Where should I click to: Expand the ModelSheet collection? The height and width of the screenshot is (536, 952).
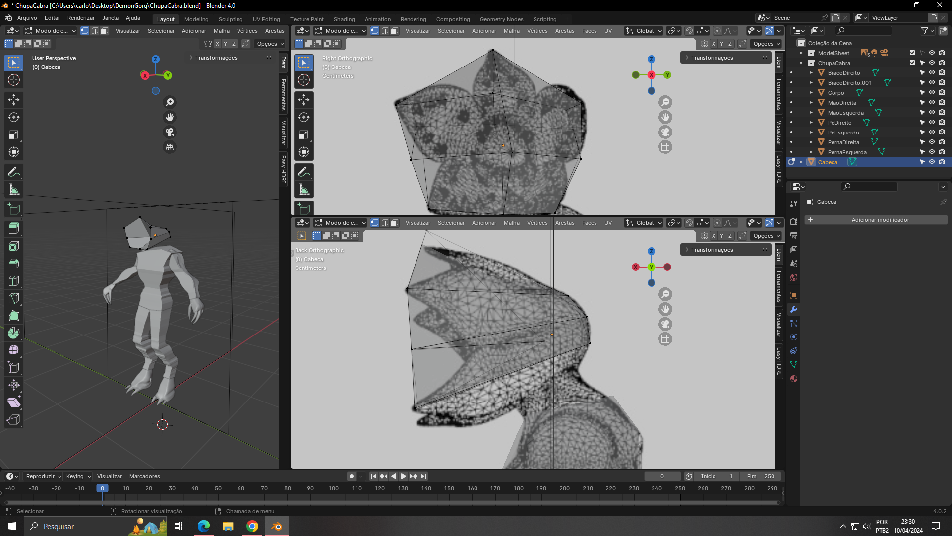[x=801, y=53]
